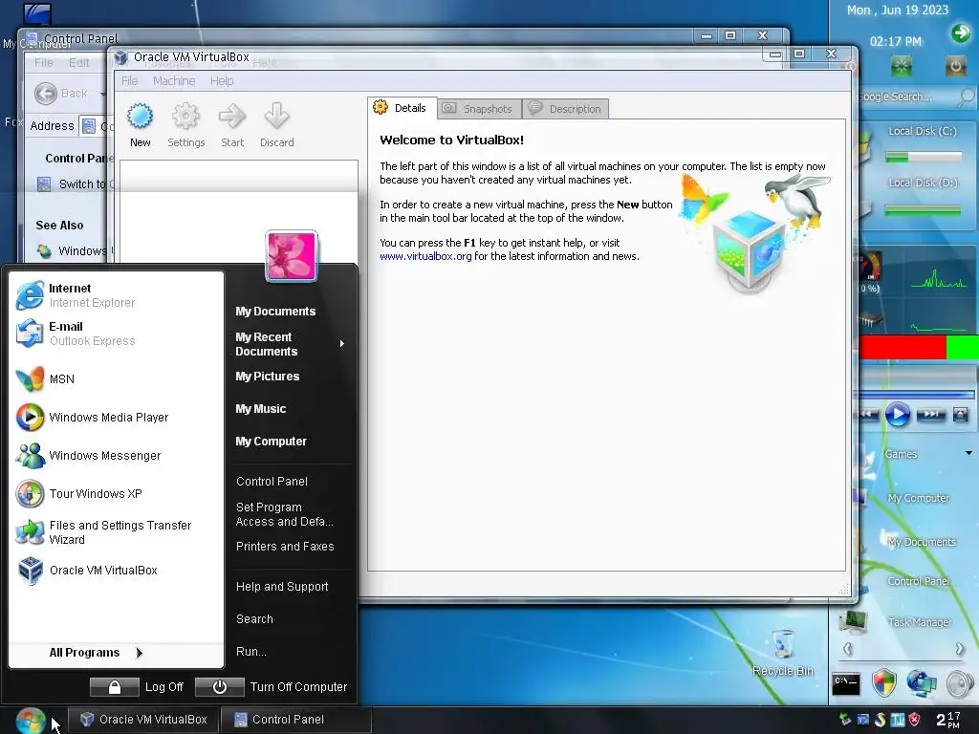Expand the Games sidebar dropdown arrow
The width and height of the screenshot is (979, 734).
[x=968, y=453]
